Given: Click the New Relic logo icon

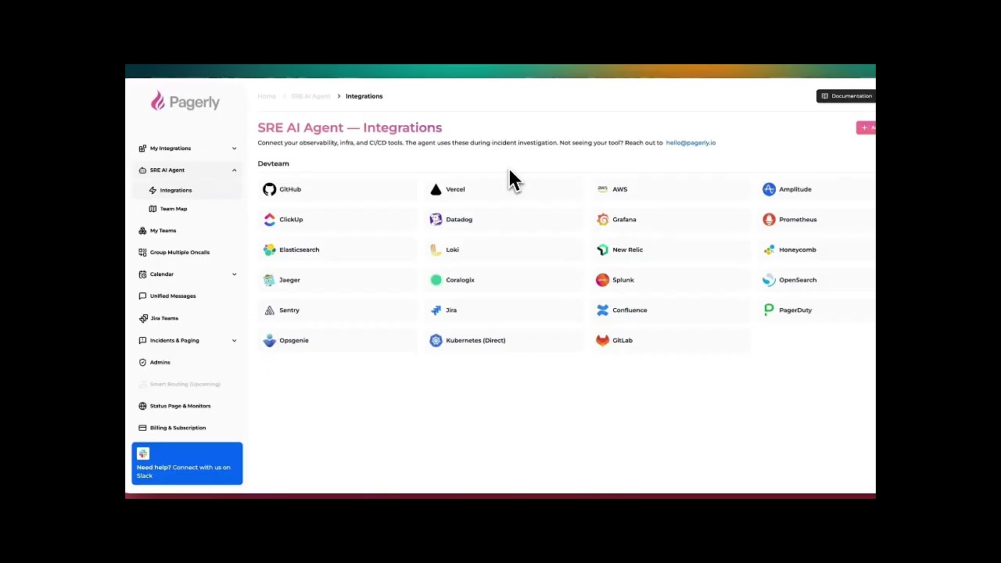Looking at the screenshot, I should tap(602, 249).
